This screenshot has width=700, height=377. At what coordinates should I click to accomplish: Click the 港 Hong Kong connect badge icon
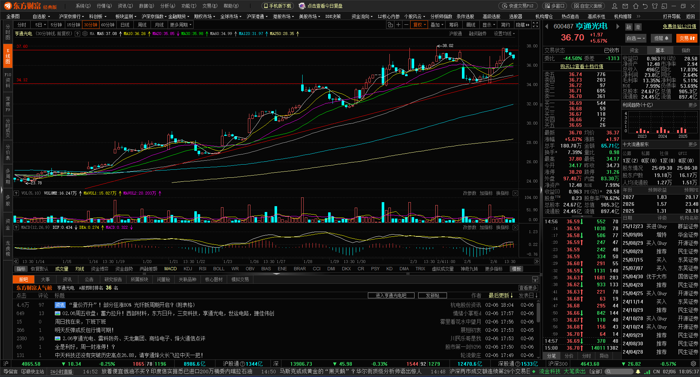tap(638, 27)
